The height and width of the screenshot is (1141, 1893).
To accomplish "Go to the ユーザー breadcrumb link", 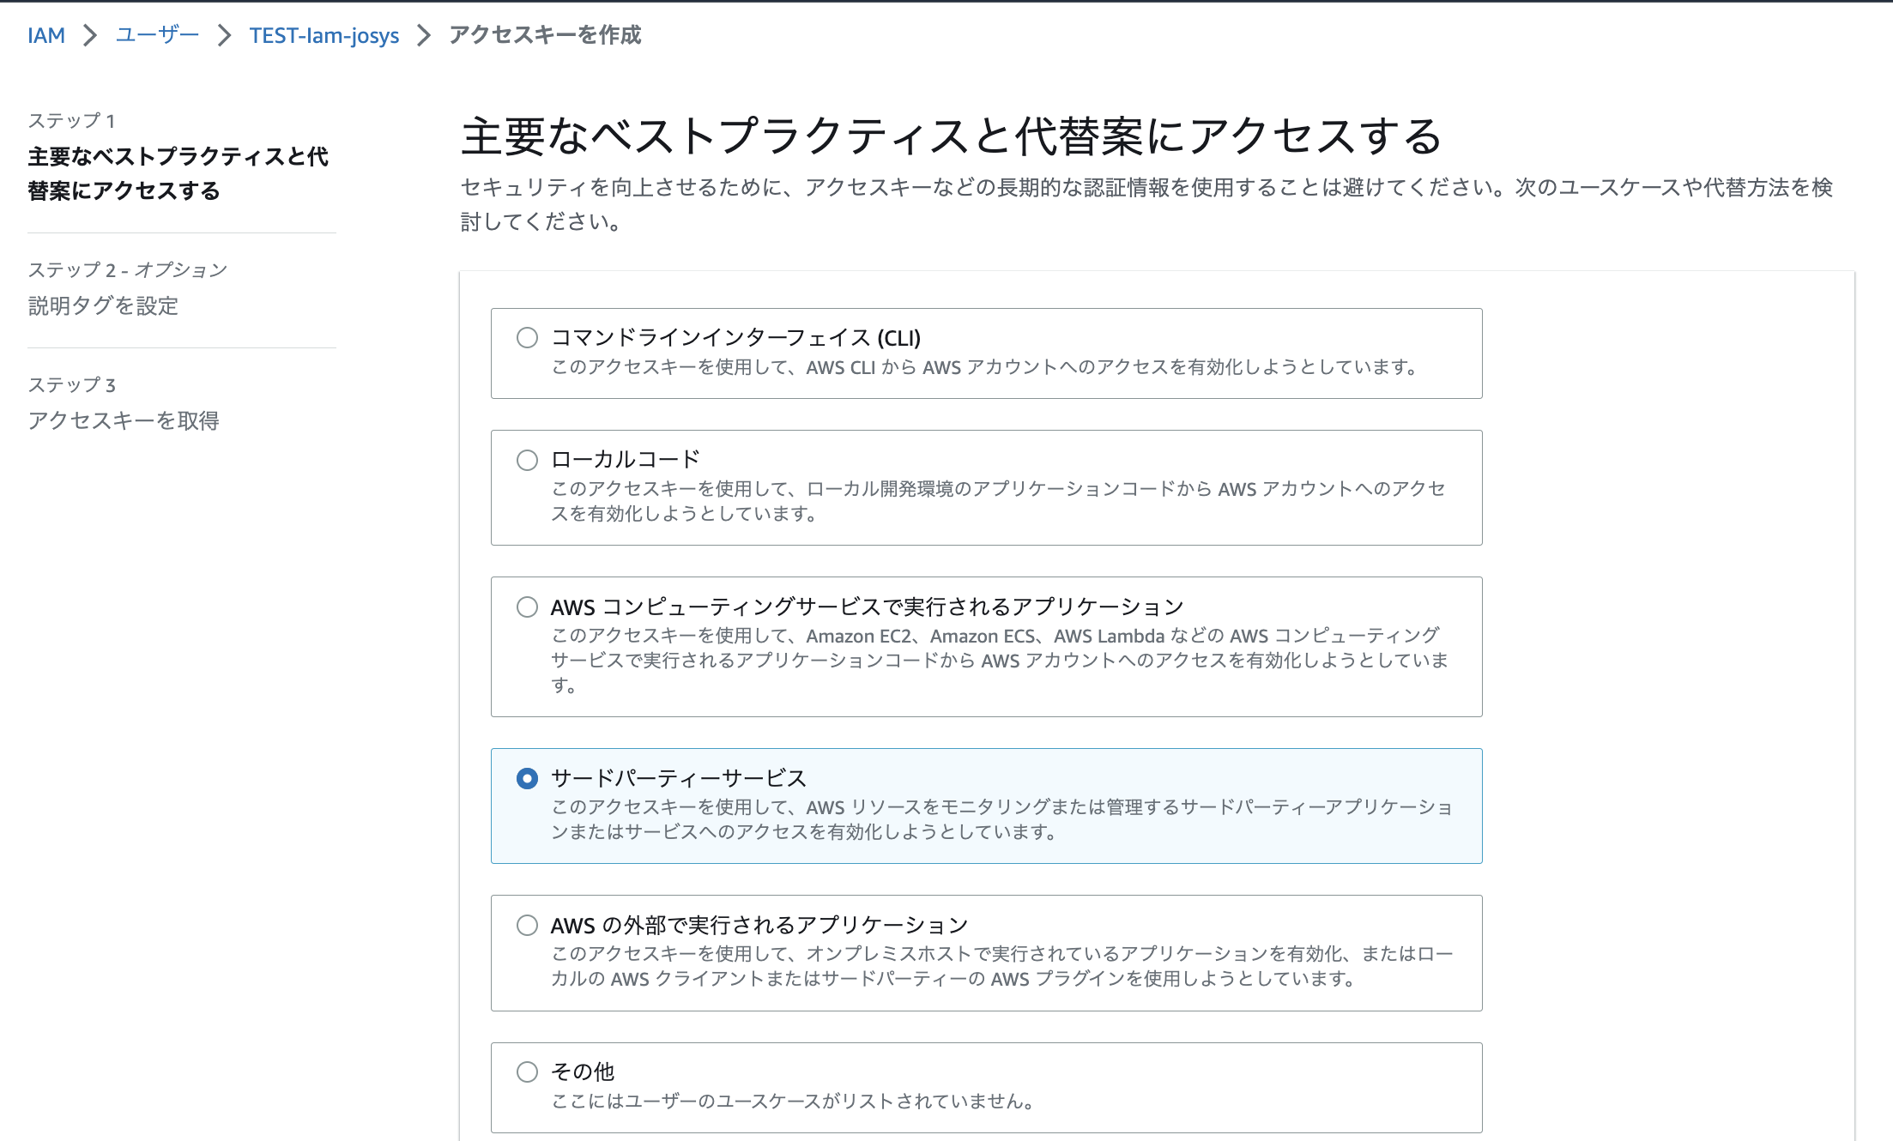I will 157,35.
